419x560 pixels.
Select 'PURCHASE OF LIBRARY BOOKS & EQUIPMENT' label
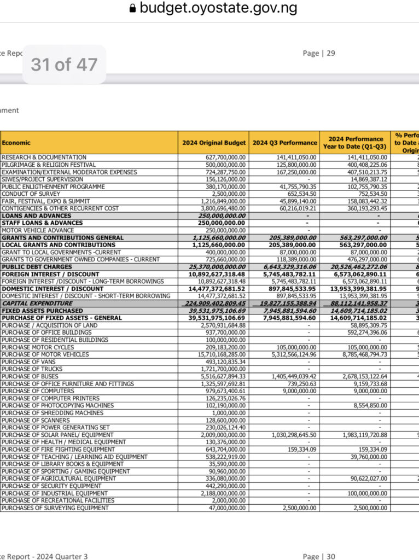click(x=62, y=464)
